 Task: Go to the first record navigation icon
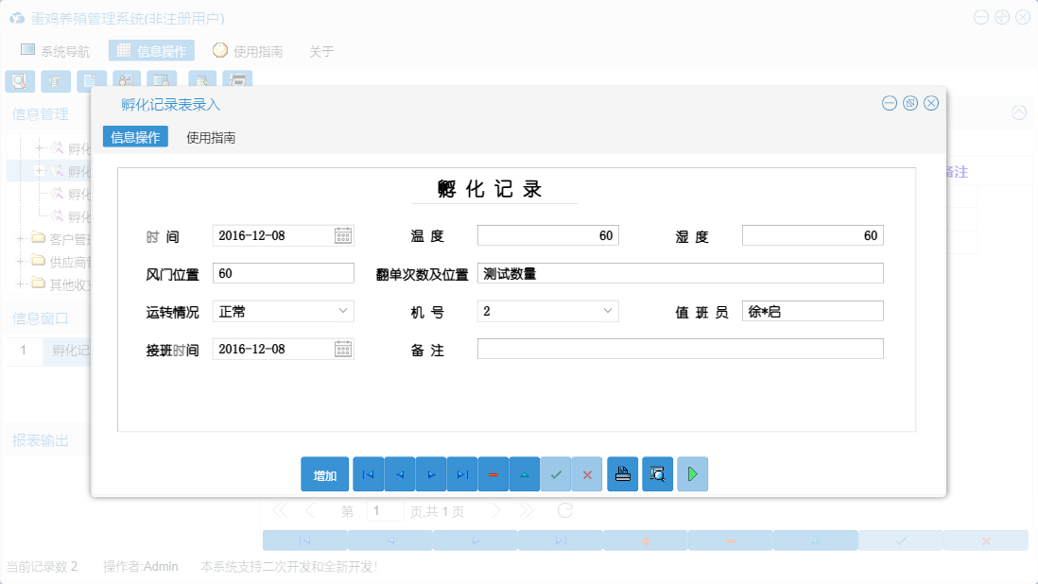(x=368, y=473)
